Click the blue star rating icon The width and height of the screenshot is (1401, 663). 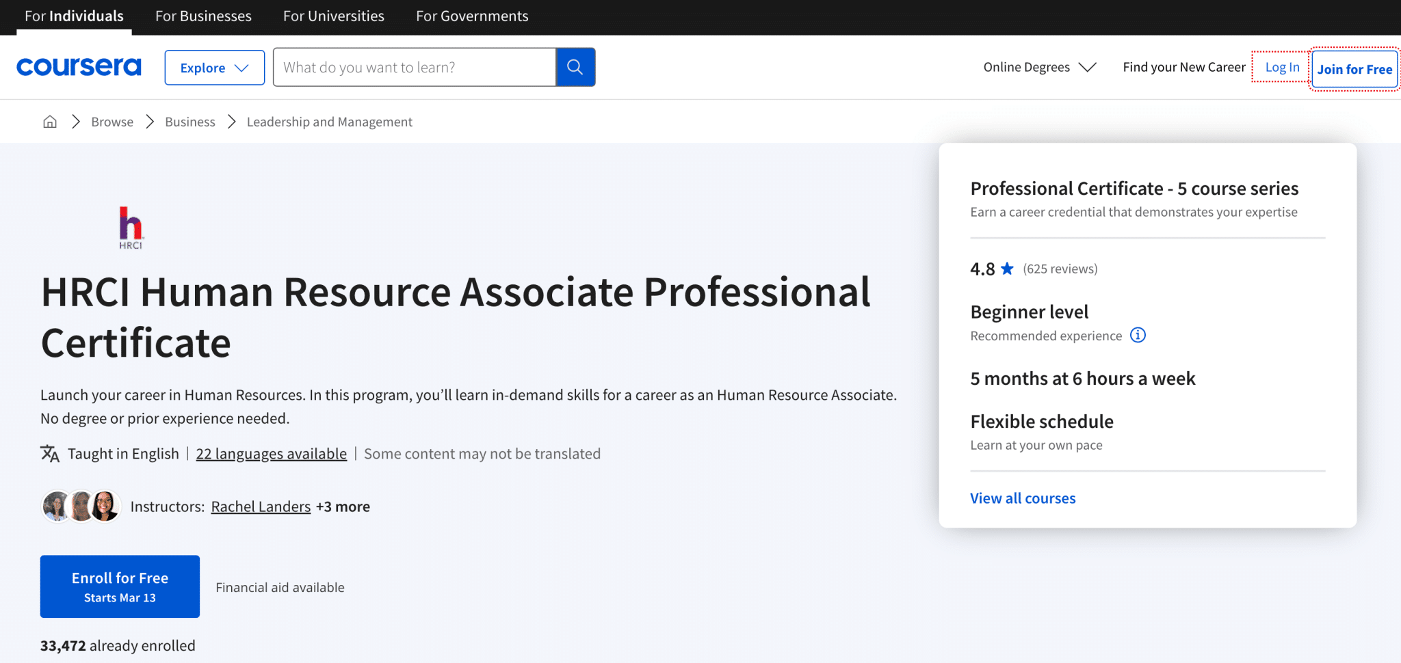tap(1007, 269)
